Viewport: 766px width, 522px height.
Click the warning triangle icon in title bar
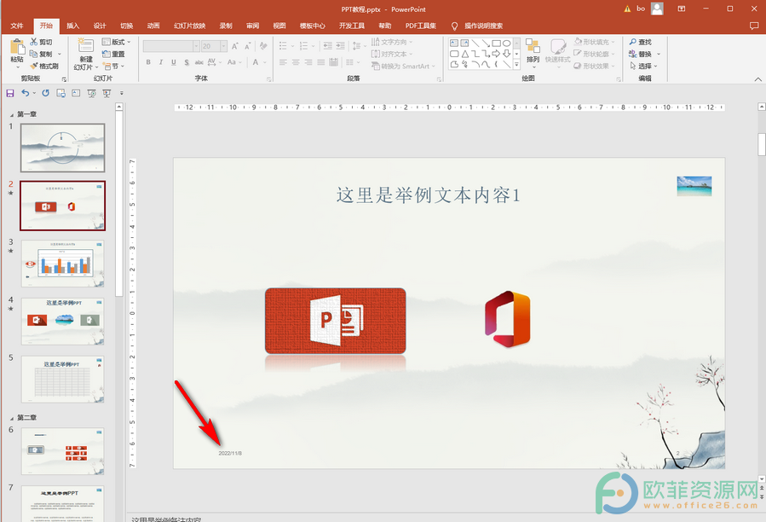pyautogui.click(x=627, y=9)
